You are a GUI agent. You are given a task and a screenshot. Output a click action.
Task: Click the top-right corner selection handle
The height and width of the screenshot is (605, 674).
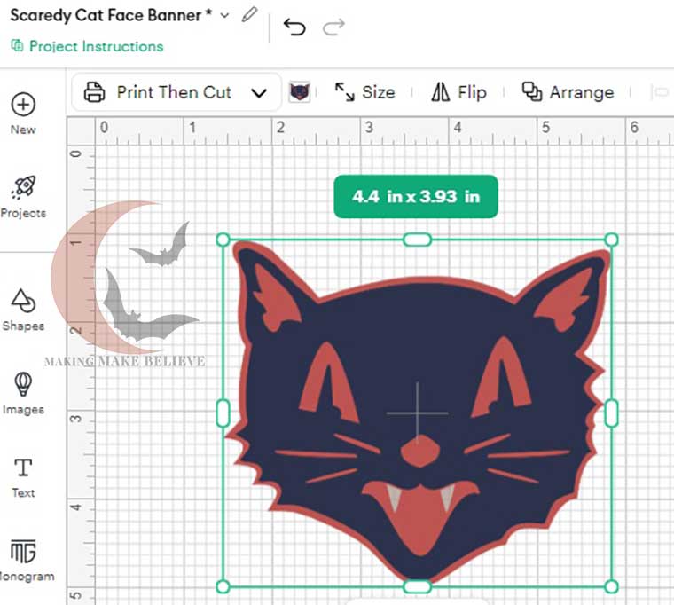coord(611,240)
